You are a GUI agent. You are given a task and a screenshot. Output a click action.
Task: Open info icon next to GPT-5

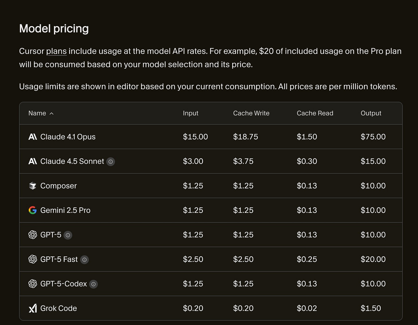point(68,235)
